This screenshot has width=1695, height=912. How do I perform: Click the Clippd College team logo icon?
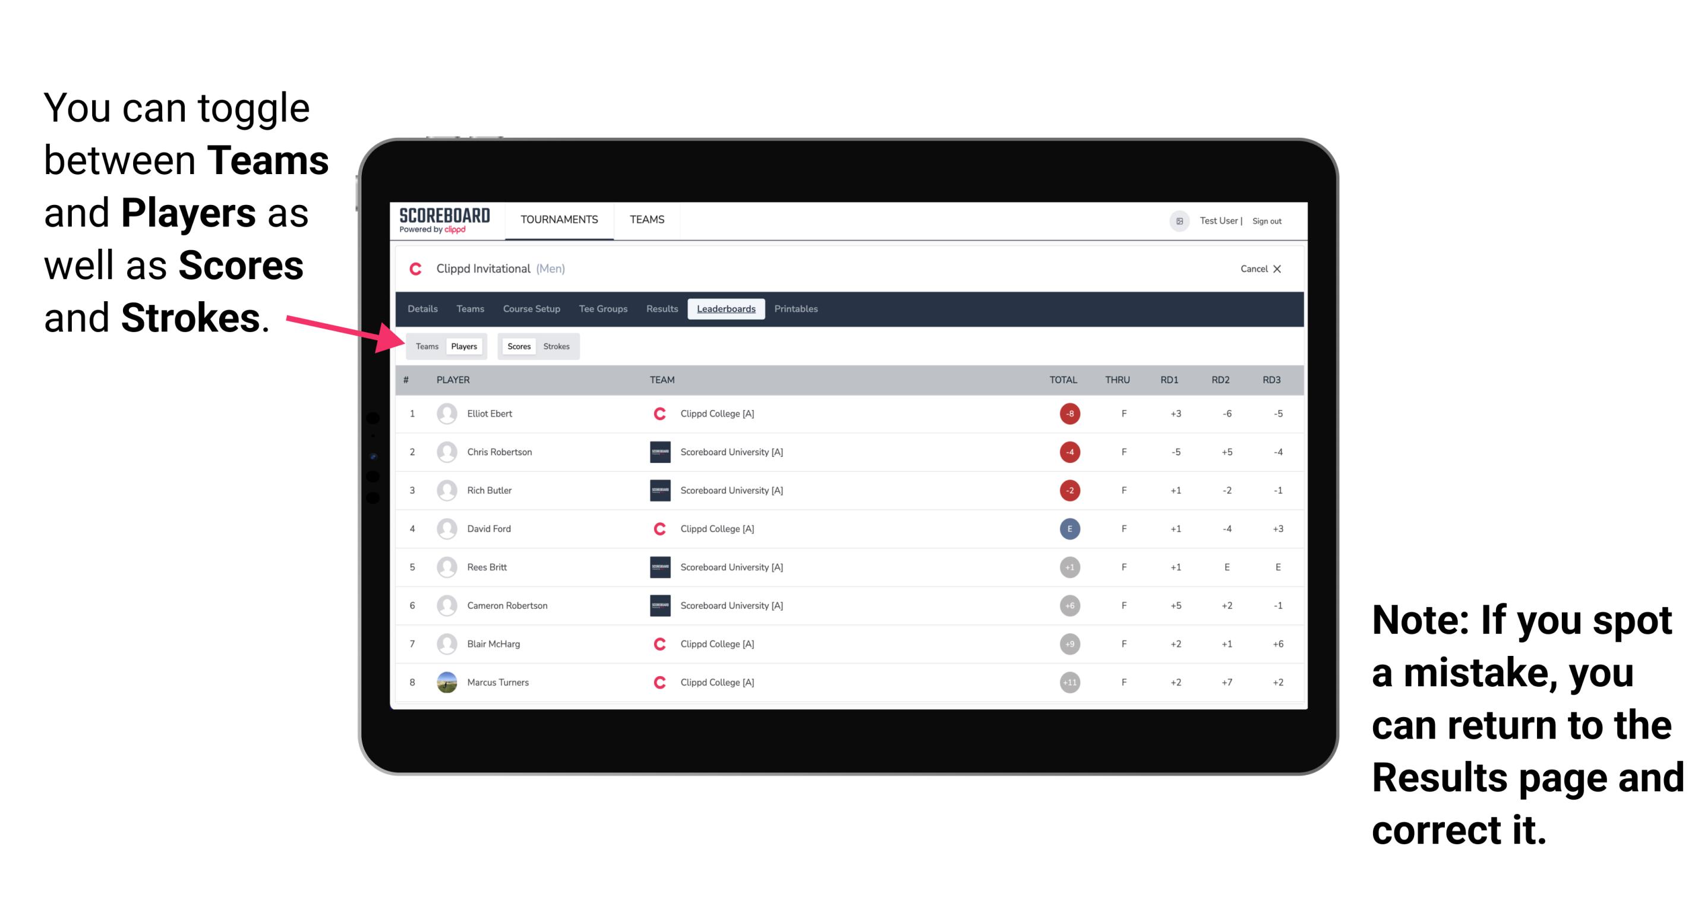[x=656, y=414]
